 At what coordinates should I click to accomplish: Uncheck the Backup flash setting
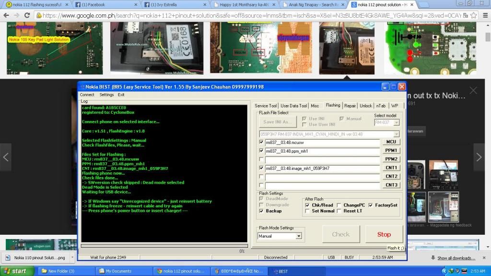coord(261,211)
